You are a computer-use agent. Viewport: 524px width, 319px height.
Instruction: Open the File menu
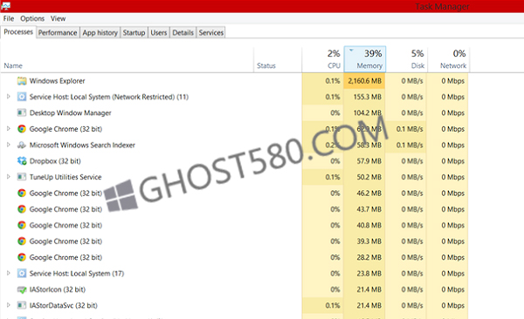(9, 18)
